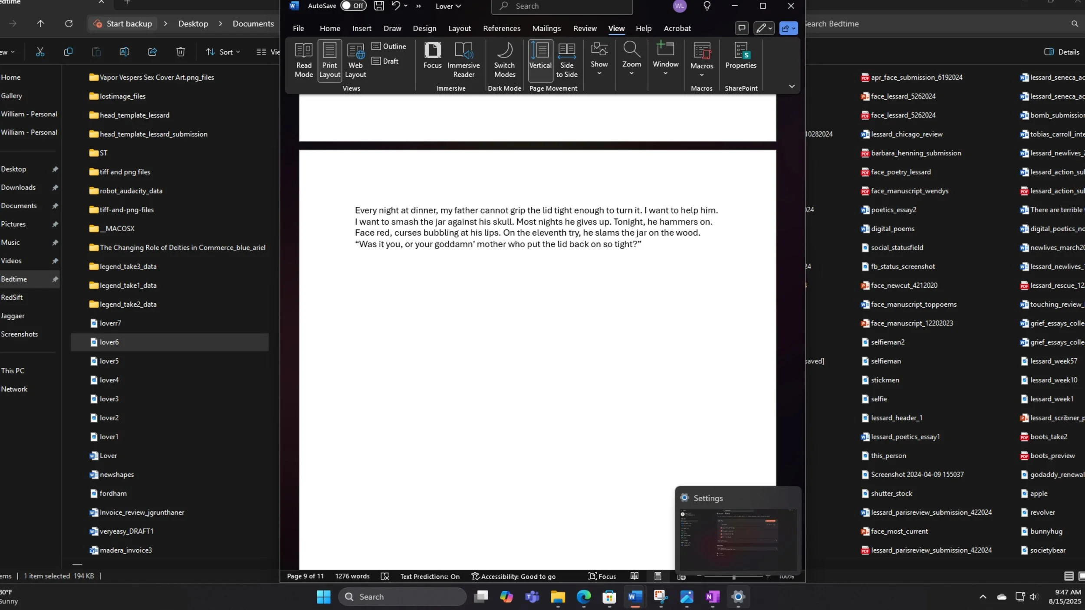Launch Immersive Reader

tap(464, 60)
